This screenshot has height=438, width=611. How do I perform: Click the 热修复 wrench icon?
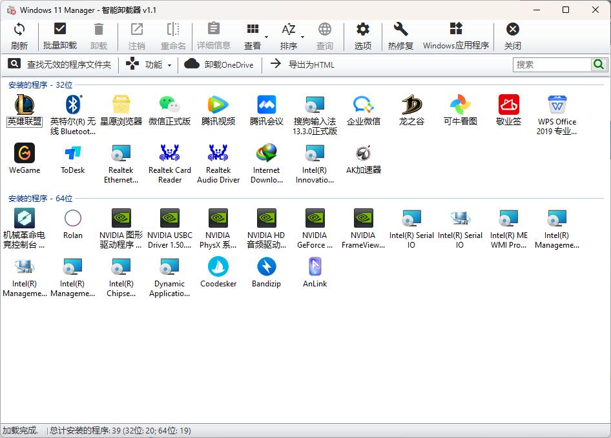(x=400, y=29)
